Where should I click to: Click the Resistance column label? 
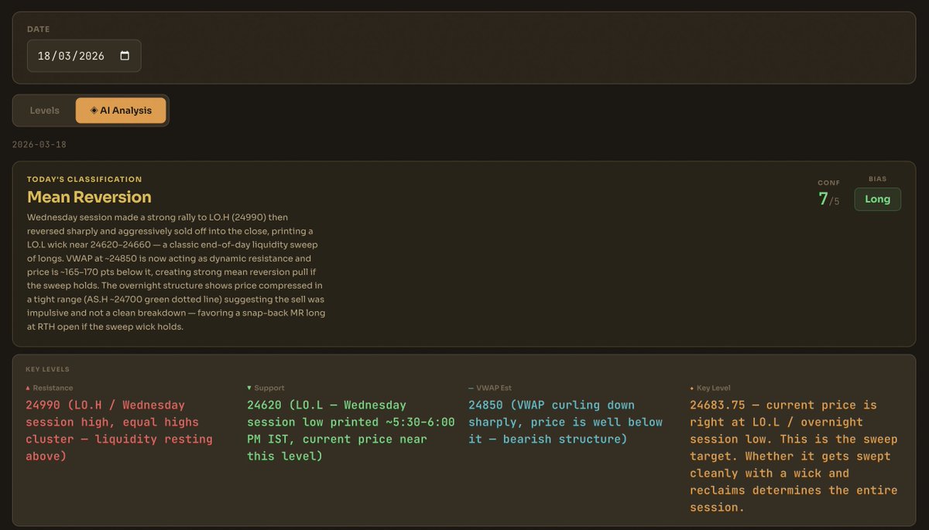click(53, 388)
